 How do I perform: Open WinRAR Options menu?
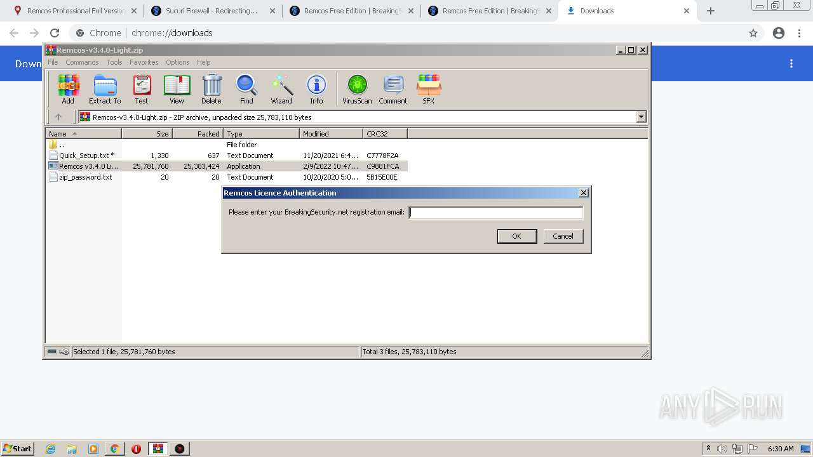pyautogui.click(x=178, y=62)
